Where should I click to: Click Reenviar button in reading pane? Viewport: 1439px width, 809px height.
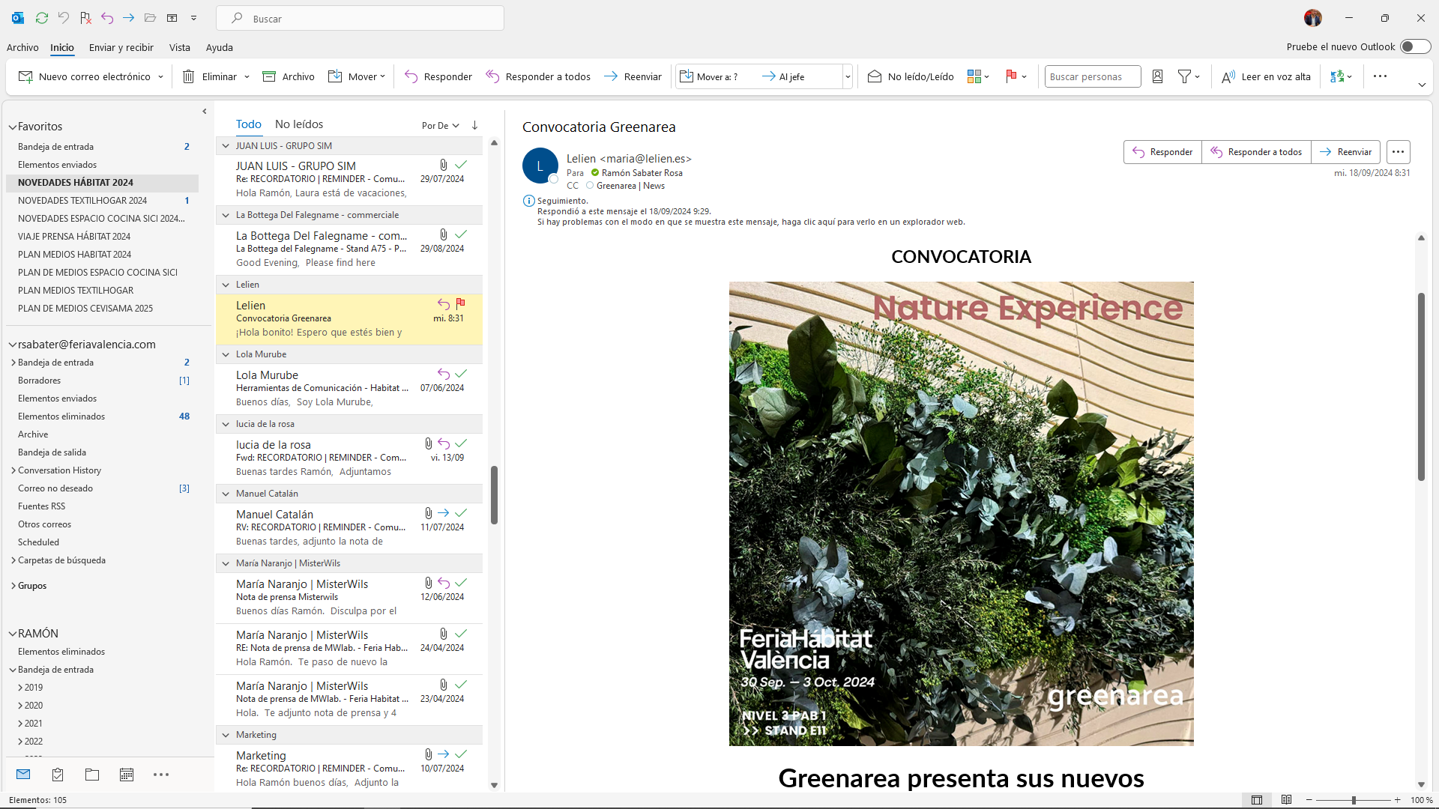tap(1346, 152)
